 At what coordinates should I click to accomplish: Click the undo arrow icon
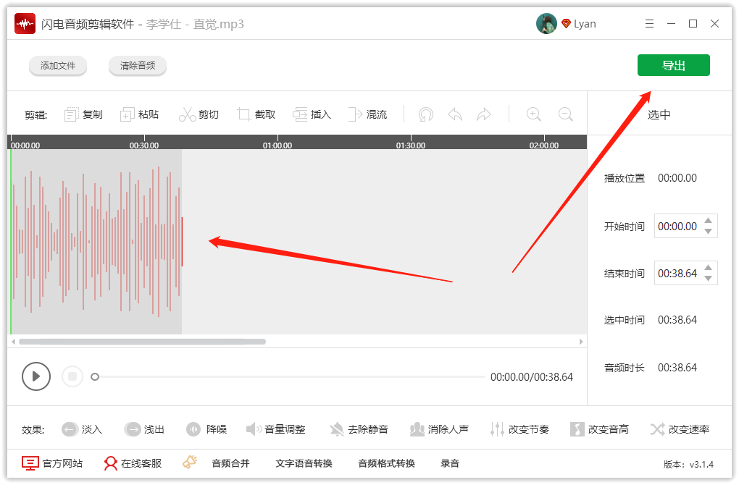(x=455, y=114)
